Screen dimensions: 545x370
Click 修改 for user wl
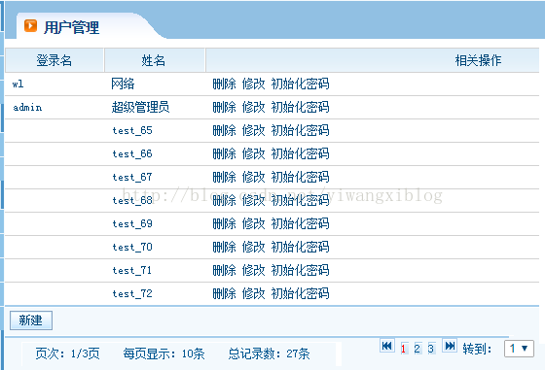click(x=253, y=84)
